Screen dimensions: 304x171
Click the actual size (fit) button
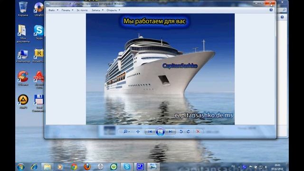point(138,132)
